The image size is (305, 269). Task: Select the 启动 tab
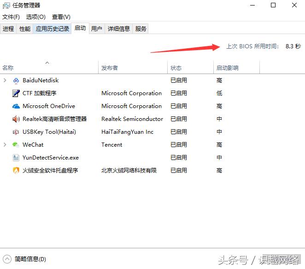click(80, 28)
